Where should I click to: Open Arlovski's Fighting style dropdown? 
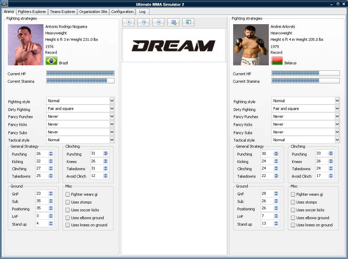tap(337, 101)
